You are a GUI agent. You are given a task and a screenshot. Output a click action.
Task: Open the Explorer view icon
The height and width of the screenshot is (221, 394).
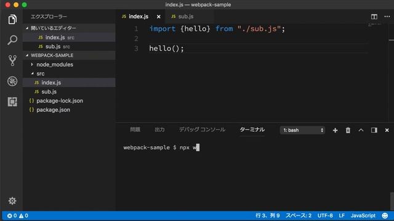(12, 19)
